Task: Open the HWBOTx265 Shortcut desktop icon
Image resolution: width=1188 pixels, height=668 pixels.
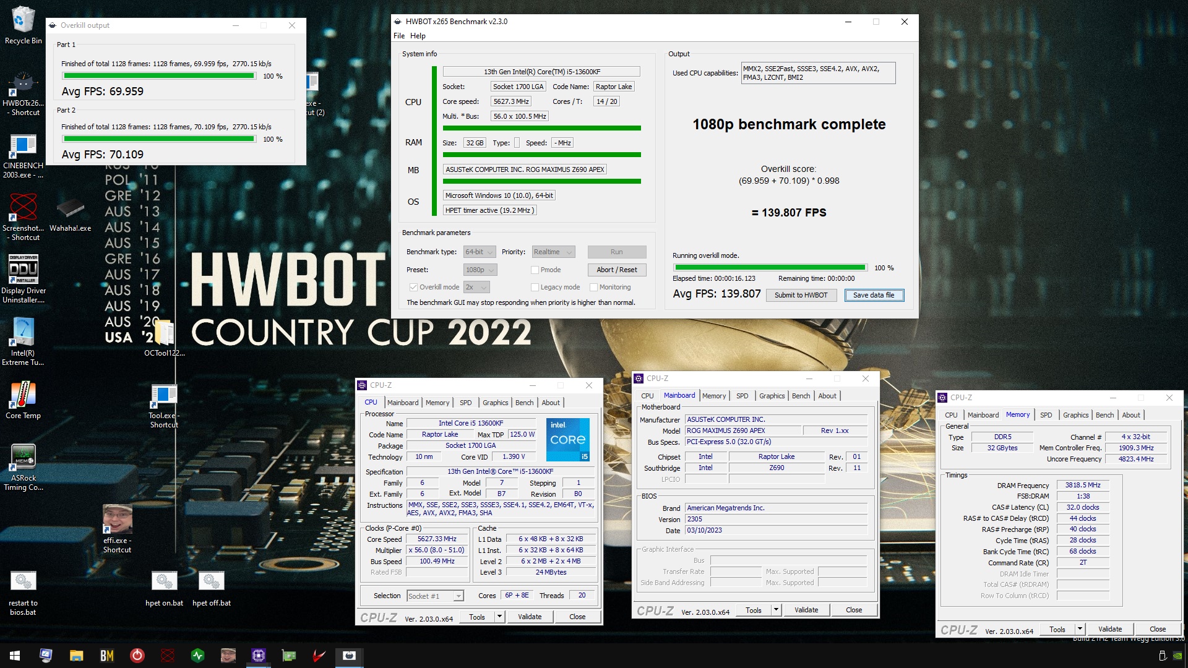Action: point(23,94)
